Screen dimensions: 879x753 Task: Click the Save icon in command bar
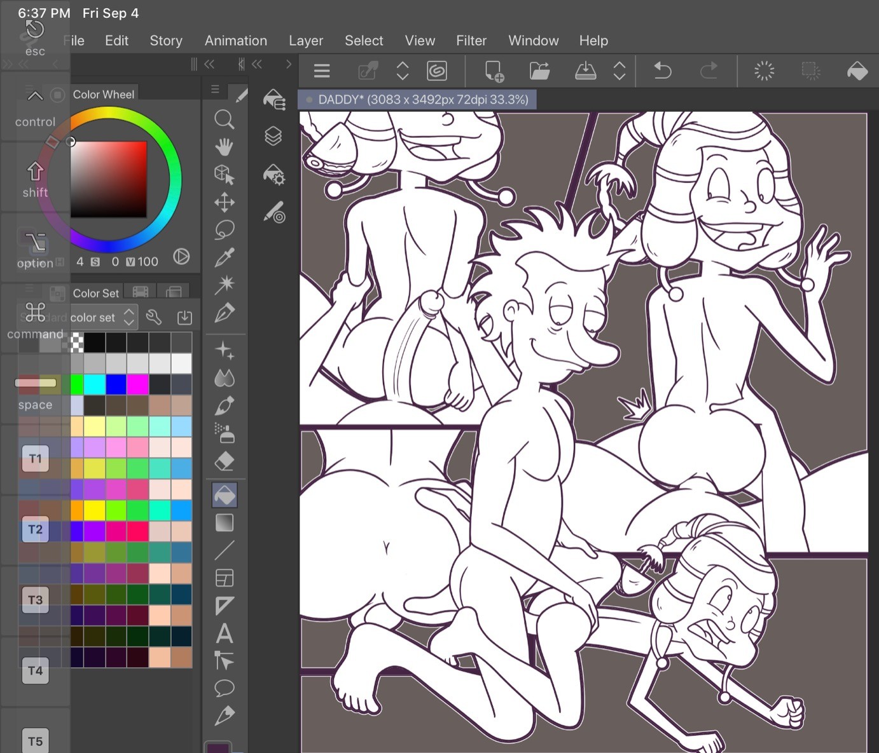(x=585, y=71)
